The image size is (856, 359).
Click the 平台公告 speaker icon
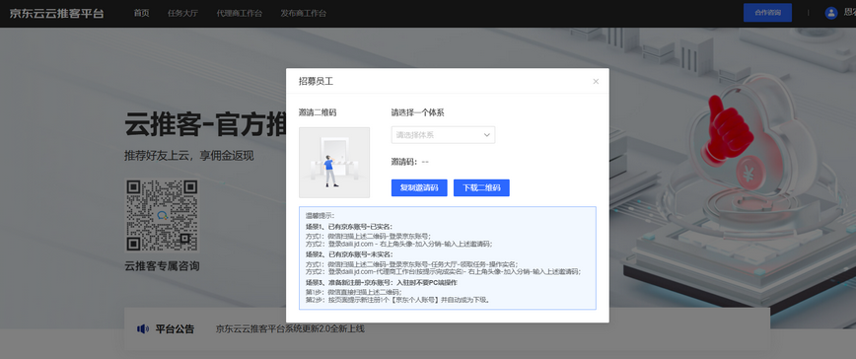(x=142, y=329)
